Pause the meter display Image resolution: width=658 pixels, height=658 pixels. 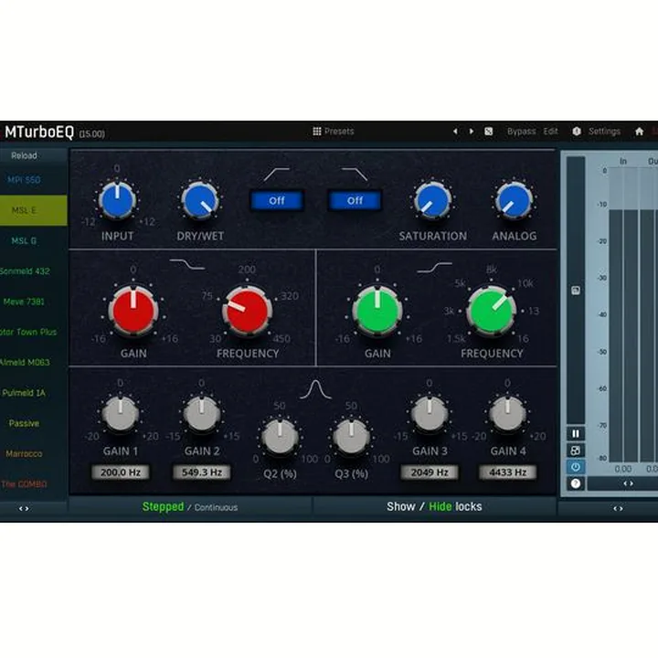point(576,433)
